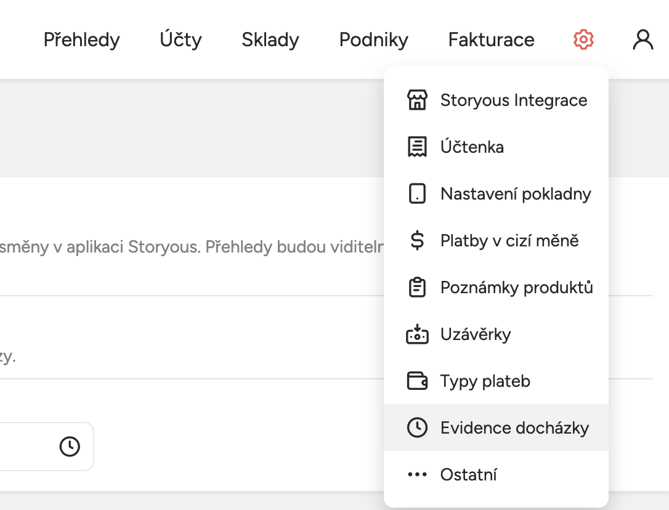This screenshot has width=669, height=510.
Task: Select the cash register icon for Nastavení pokladny
Action: click(418, 193)
